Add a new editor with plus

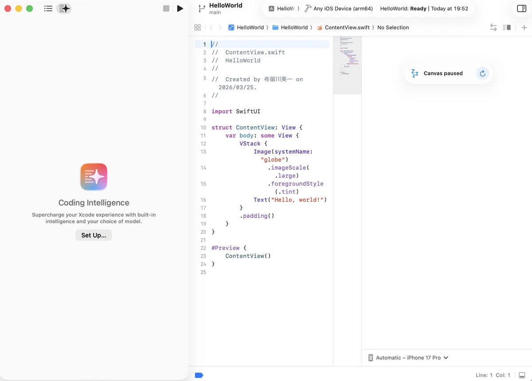[524, 27]
